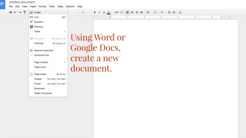Close the open Insert menu
246x138 pixels.
click(33, 7)
